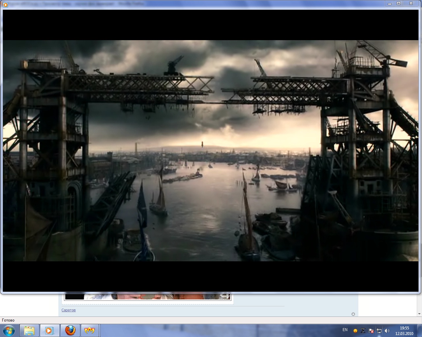Click the media player icon in title bar
This screenshot has height=337, width=422.
point(5,4)
